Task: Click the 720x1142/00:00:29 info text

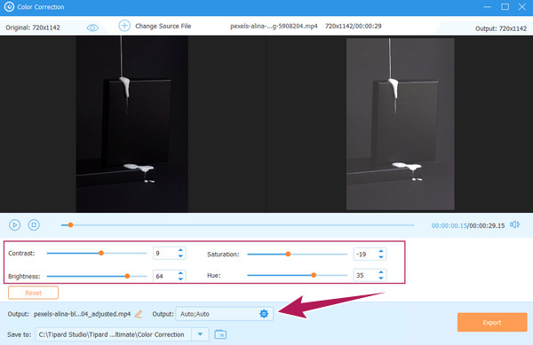Action: (354, 26)
